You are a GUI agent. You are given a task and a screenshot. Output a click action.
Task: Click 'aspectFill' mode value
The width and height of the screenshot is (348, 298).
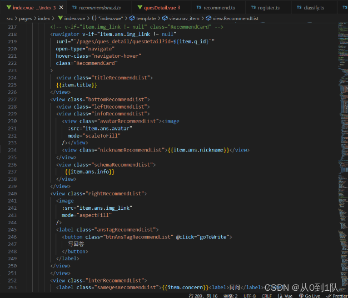(94, 215)
